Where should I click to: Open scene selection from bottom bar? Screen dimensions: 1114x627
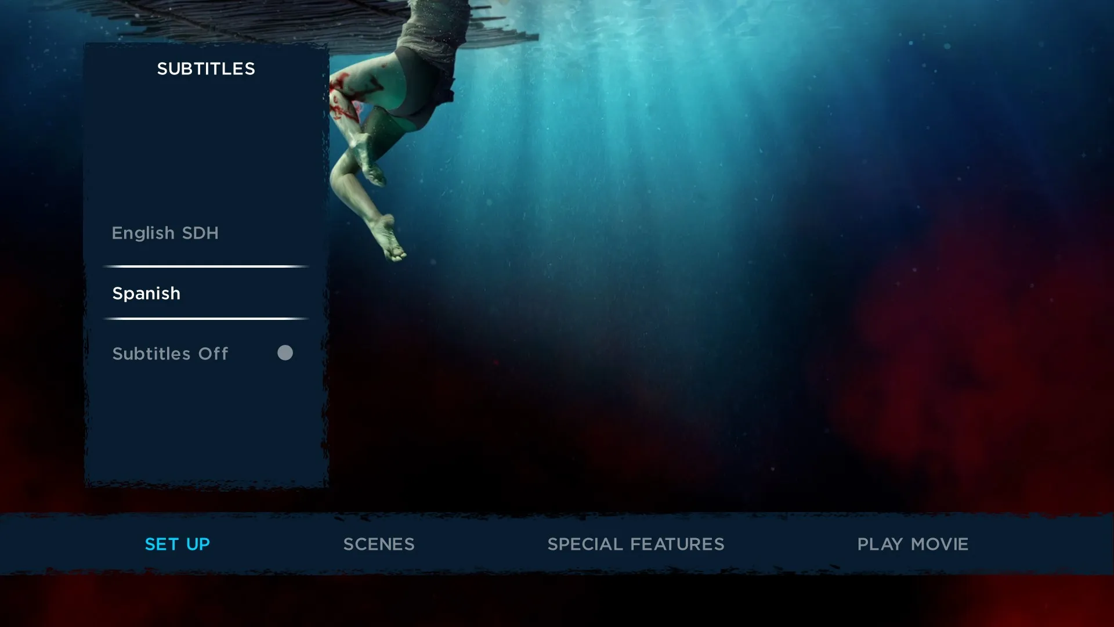378,544
